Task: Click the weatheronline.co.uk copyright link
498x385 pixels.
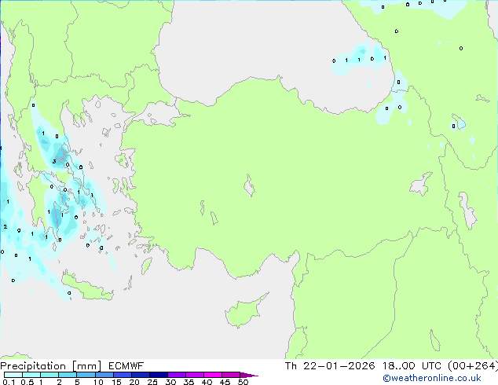Action: pos(432,378)
